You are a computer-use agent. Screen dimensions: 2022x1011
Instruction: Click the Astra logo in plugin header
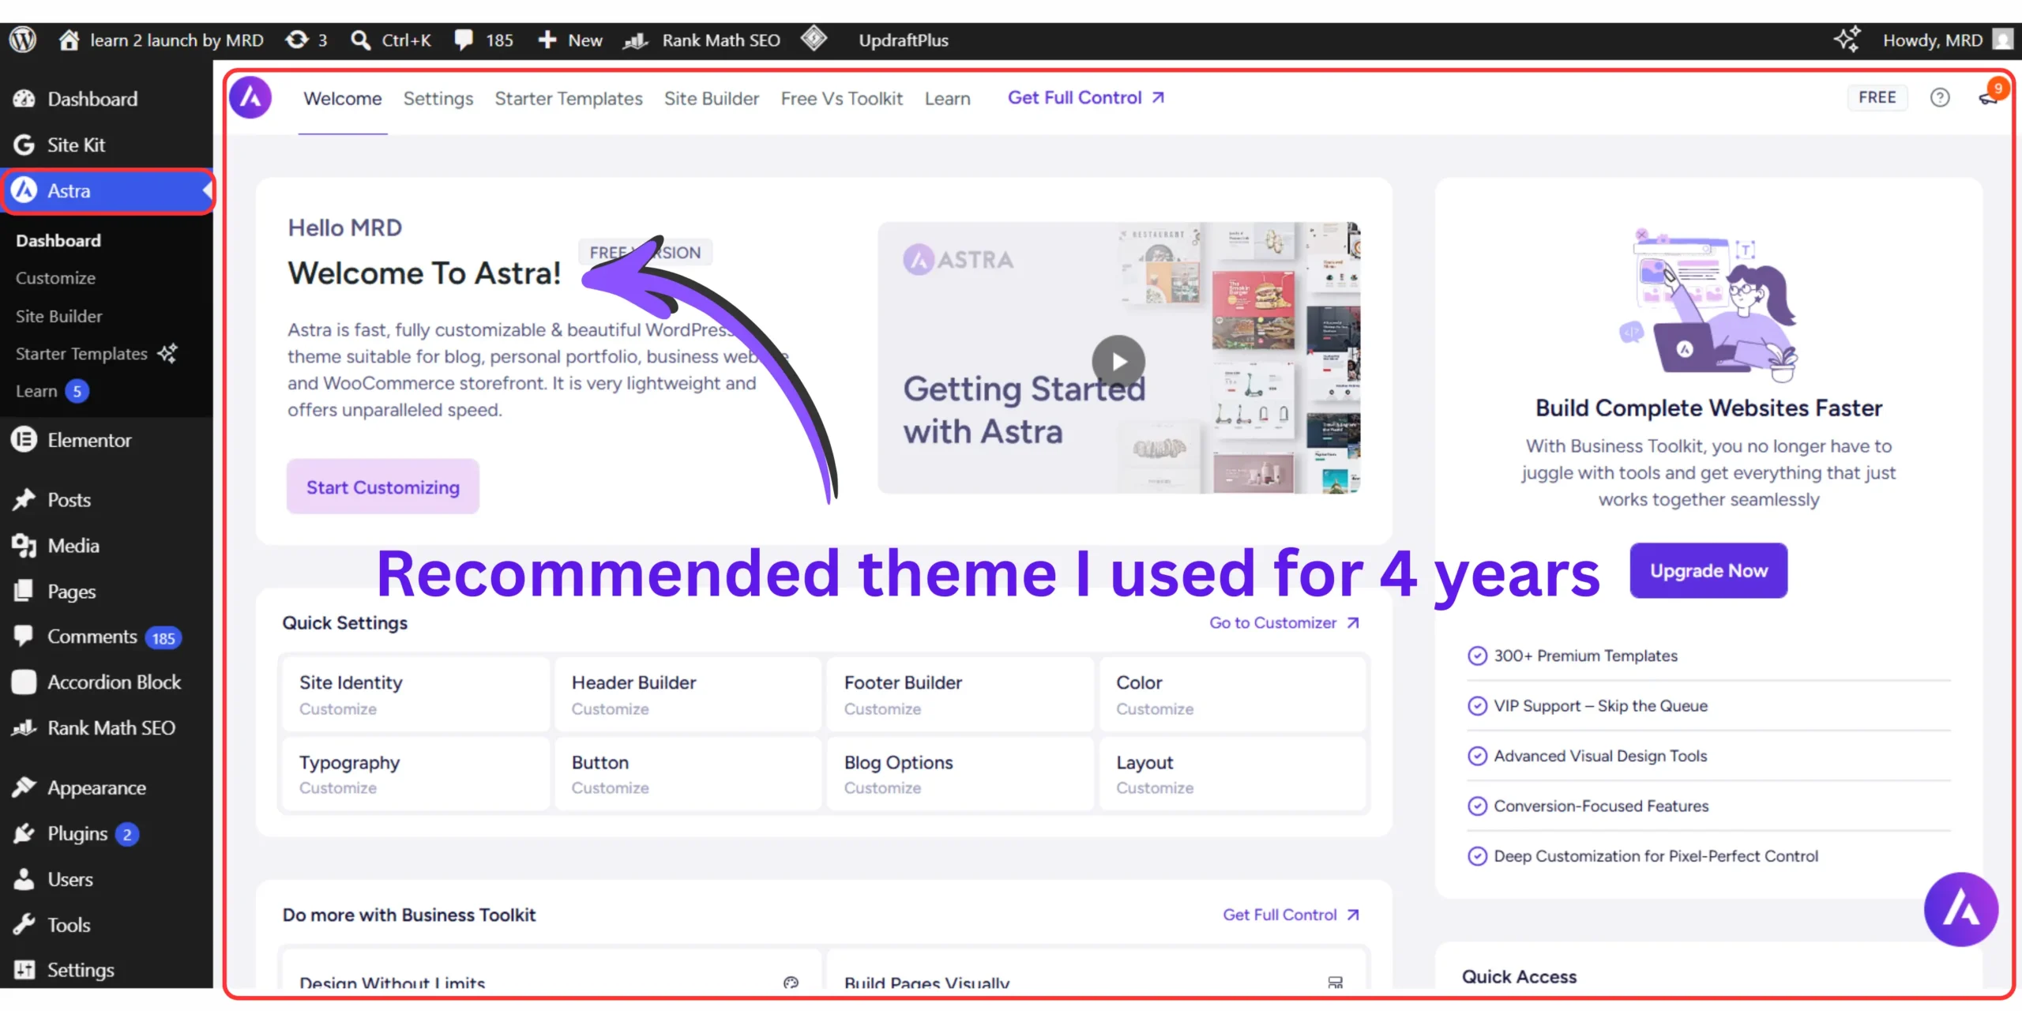coord(250,98)
